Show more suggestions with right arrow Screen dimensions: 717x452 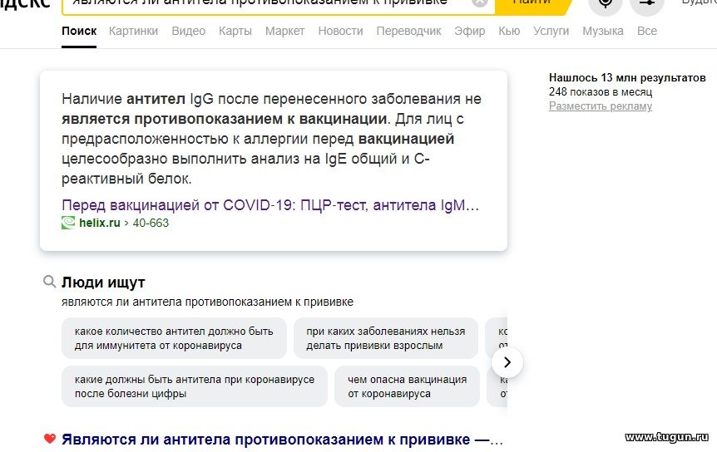(x=507, y=362)
